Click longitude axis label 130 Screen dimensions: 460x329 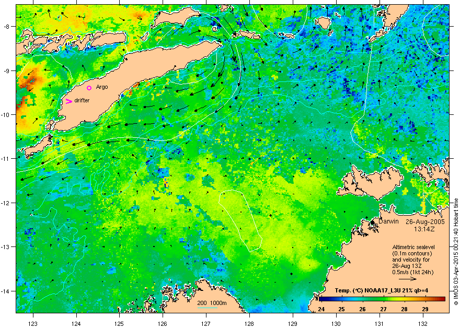point(336,324)
